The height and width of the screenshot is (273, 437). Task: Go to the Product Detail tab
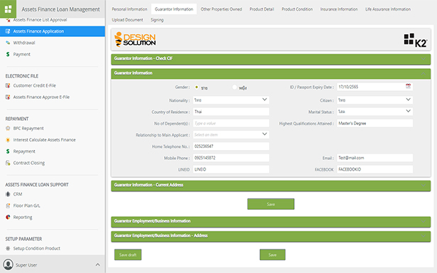click(261, 9)
